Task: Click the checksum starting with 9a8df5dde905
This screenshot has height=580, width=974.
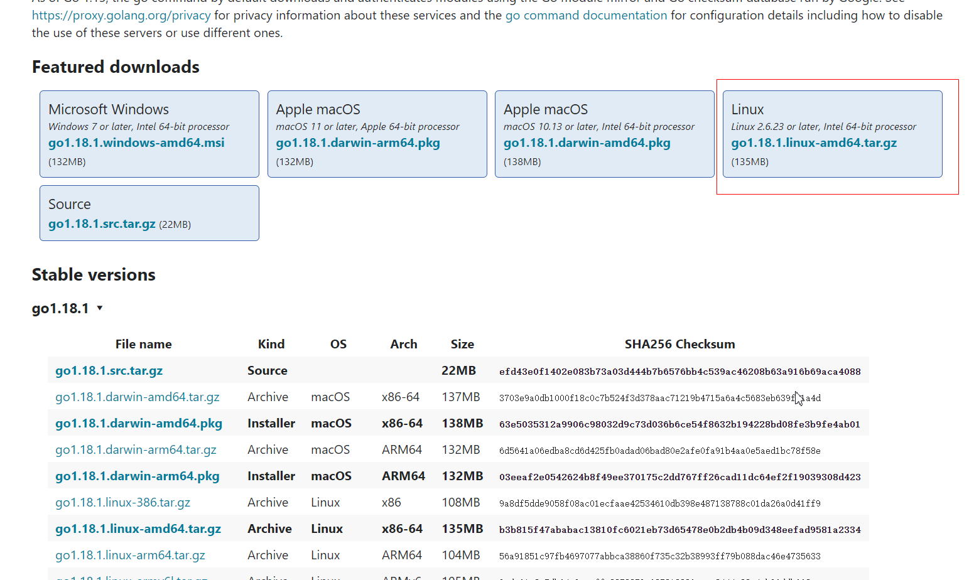Action: pyautogui.click(x=660, y=503)
